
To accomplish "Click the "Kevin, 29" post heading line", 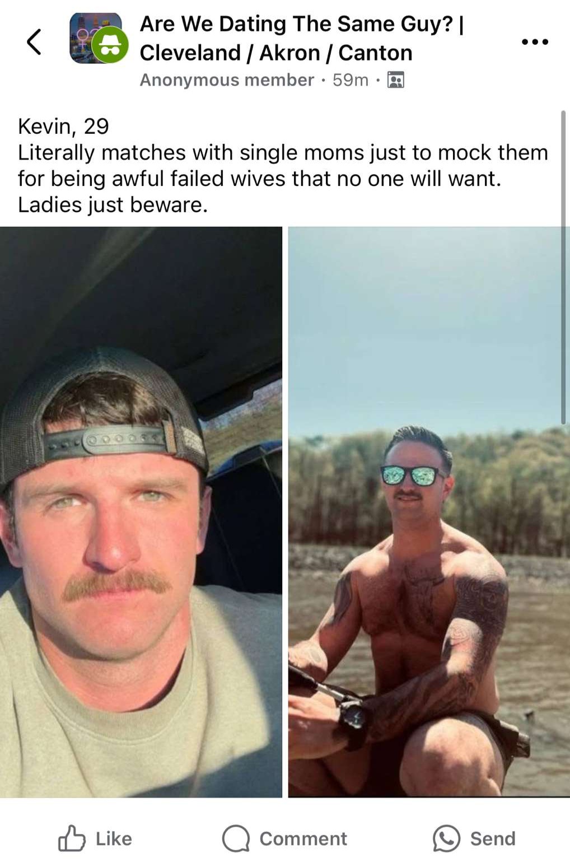I will pyautogui.click(x=63, y=127).
